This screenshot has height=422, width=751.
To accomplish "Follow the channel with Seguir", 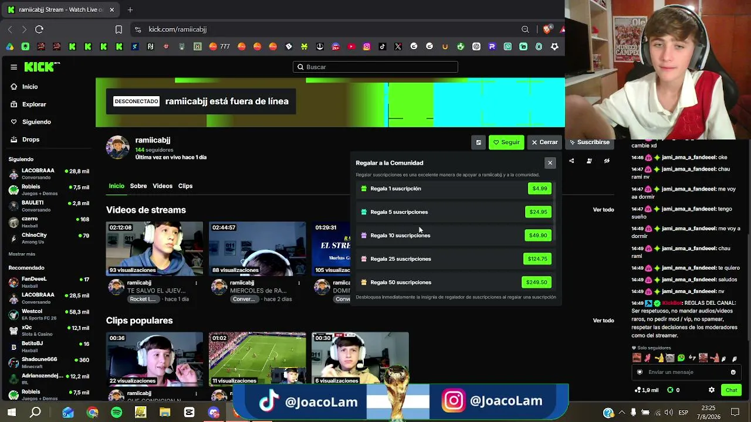I will coord(506,142).
